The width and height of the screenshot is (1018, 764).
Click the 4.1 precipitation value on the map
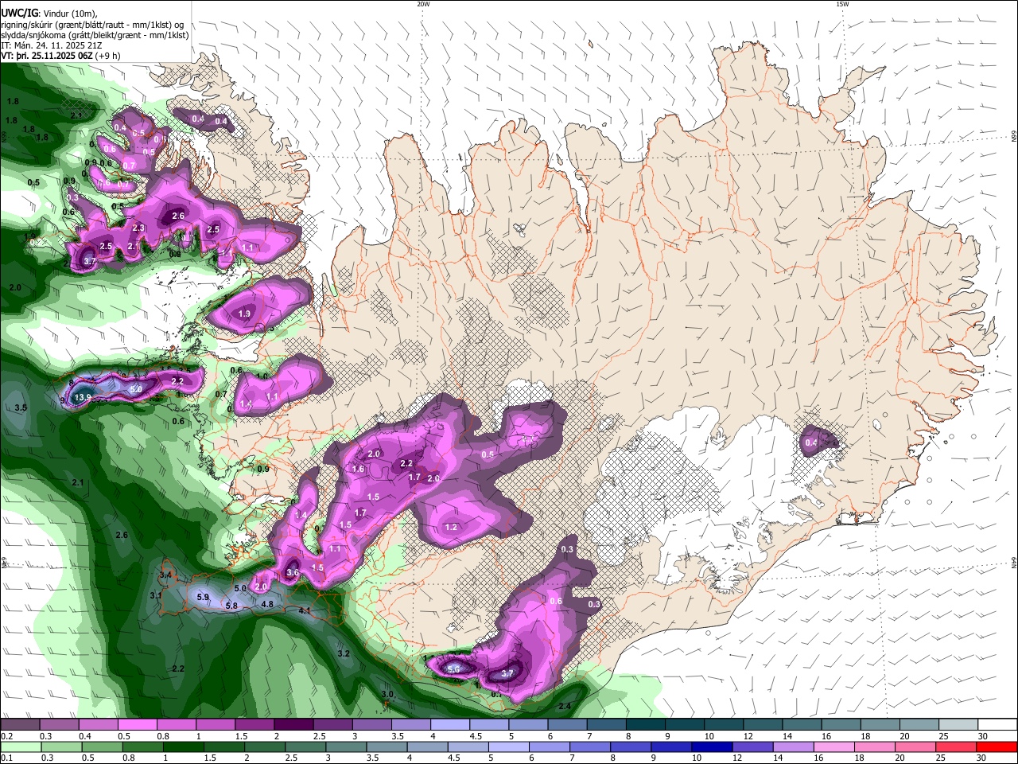pyautogui.click(x=305, y=610)
